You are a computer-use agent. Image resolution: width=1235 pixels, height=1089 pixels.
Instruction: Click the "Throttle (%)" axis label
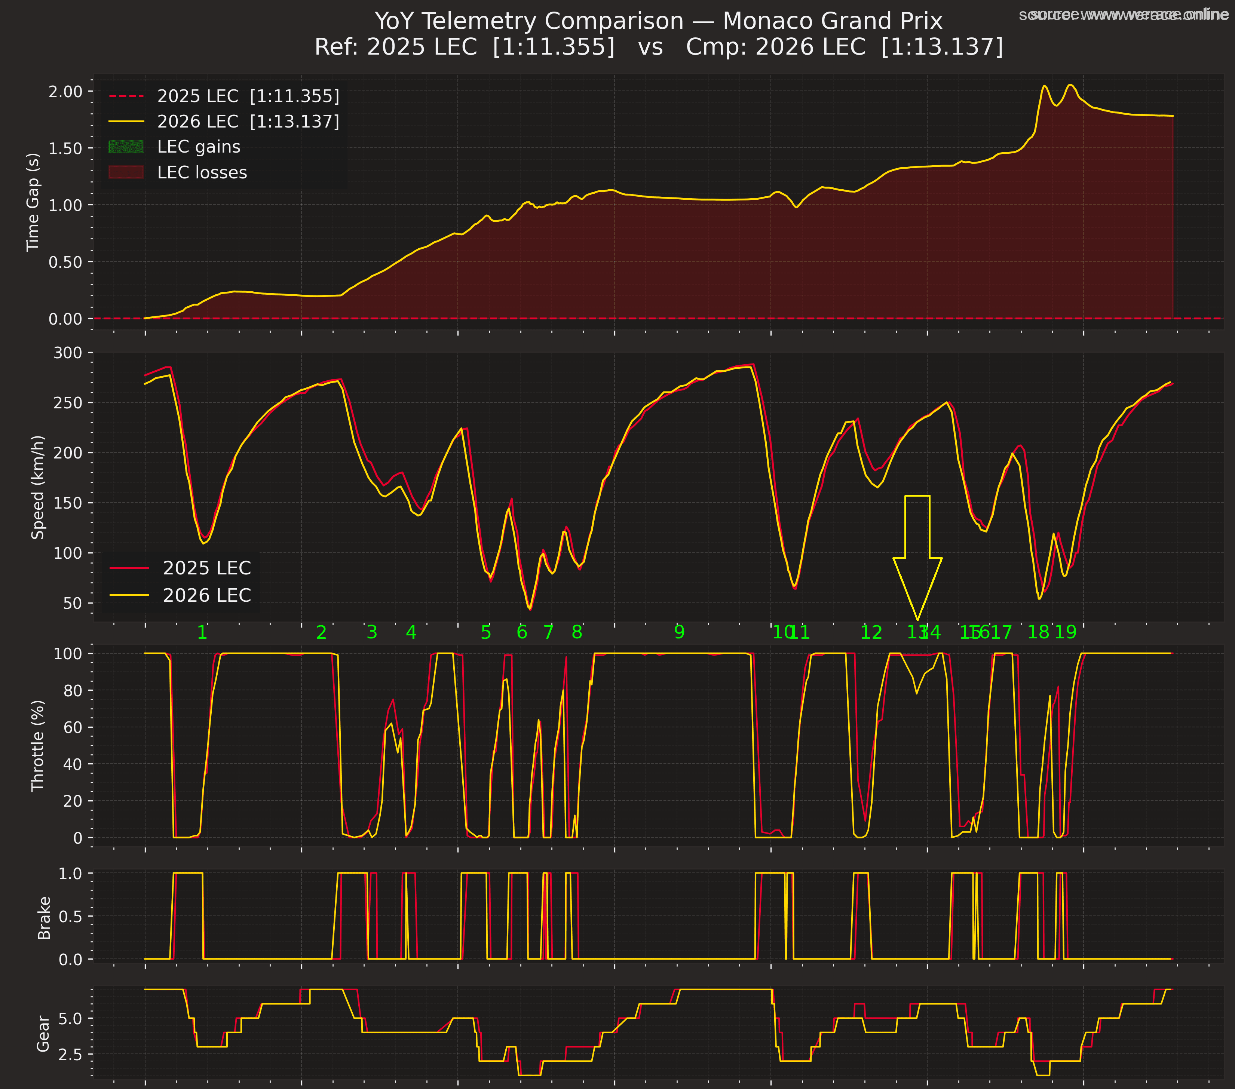click(x=38, y=745)
